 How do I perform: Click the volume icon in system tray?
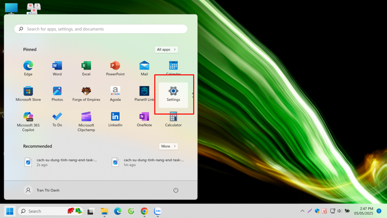coord(340,211)
